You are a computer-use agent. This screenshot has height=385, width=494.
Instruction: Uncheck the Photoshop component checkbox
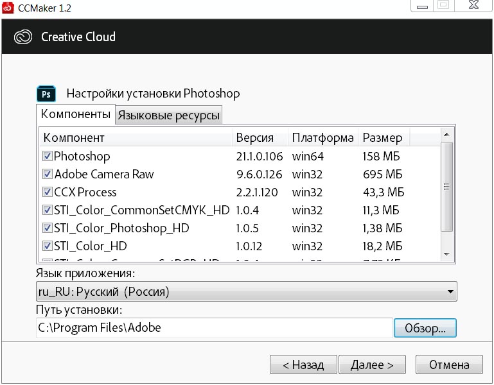tap(48, 156)
